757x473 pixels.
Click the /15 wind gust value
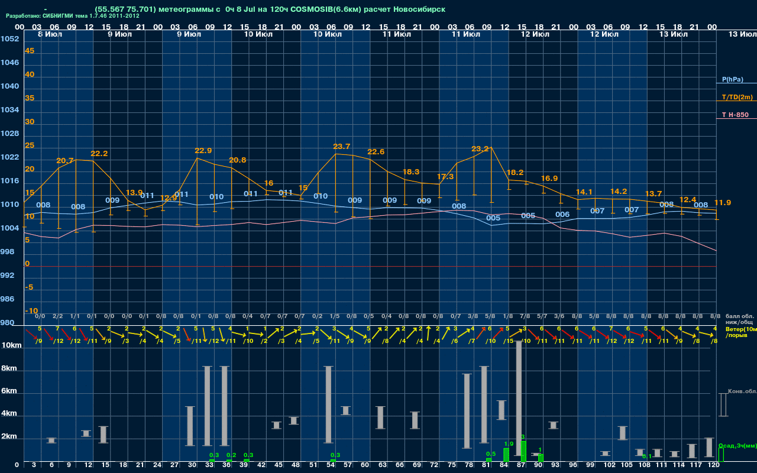tap(509, 341)
